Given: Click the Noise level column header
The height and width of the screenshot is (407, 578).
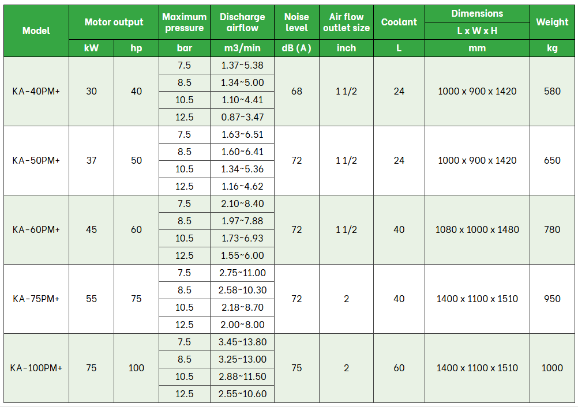Looking at the screenshot, I should pyautogui.click(x=296, y=22).
